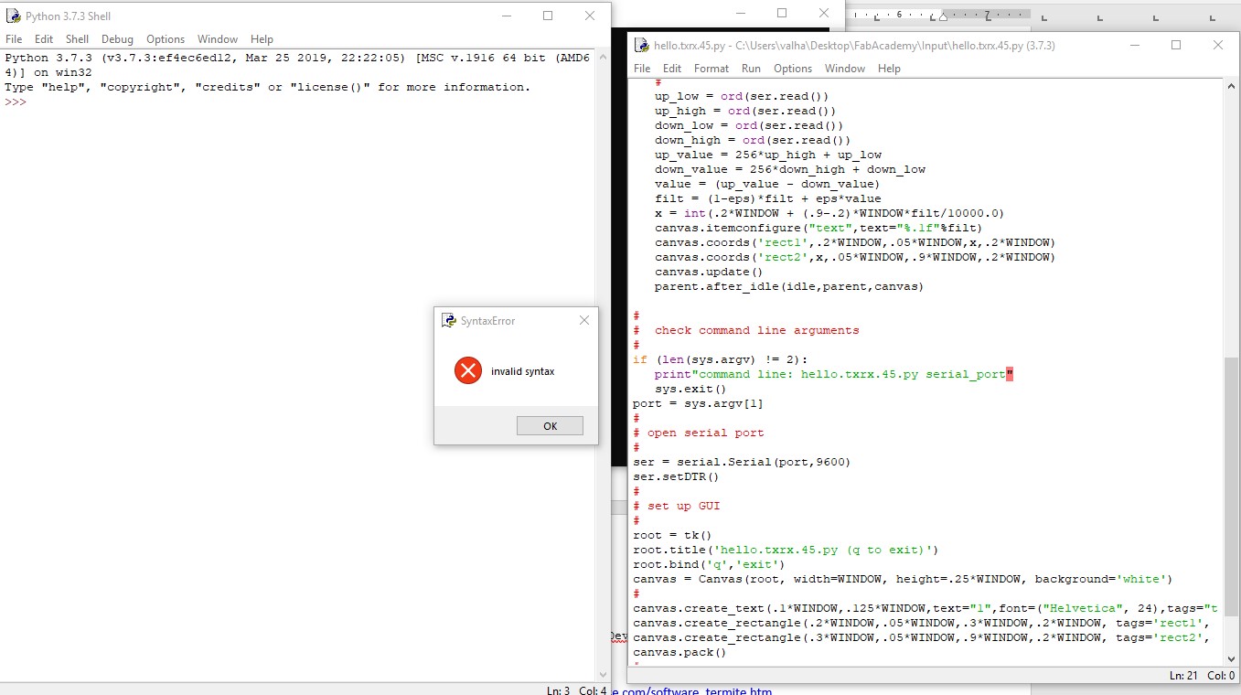
Task: Maximize the background window behind the editor
Action: click(782, 13)
